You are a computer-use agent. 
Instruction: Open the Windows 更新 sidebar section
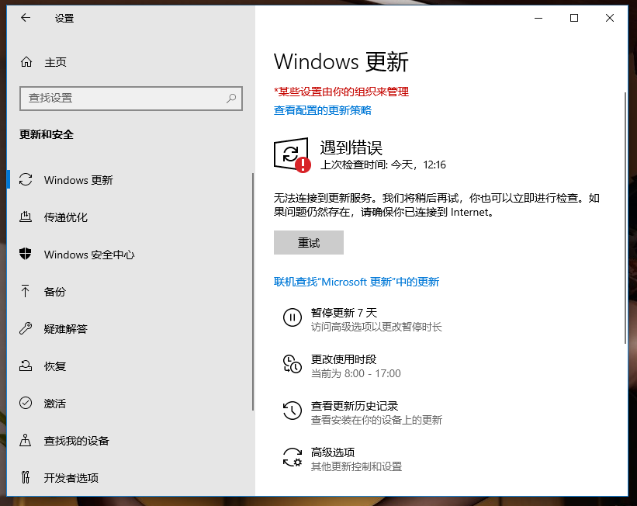tap(78, 180)
